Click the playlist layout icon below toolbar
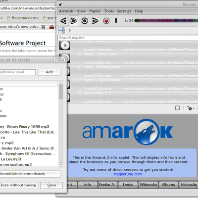Screen dimensions: 198x198 click(61, 30)
